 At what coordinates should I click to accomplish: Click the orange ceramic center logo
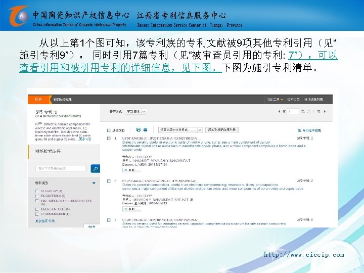point(19,16)
